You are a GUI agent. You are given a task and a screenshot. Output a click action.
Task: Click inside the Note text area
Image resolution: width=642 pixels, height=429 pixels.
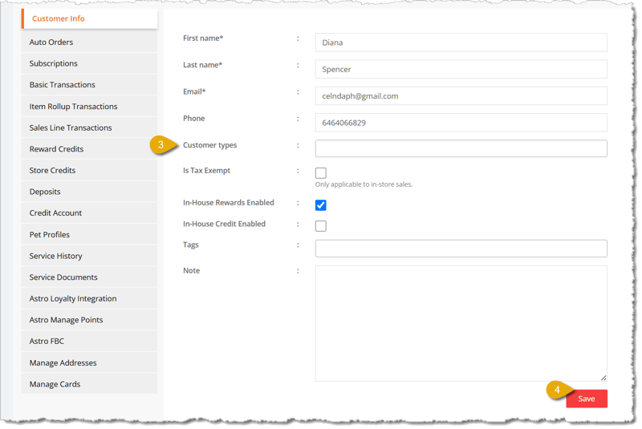(461, 323)
